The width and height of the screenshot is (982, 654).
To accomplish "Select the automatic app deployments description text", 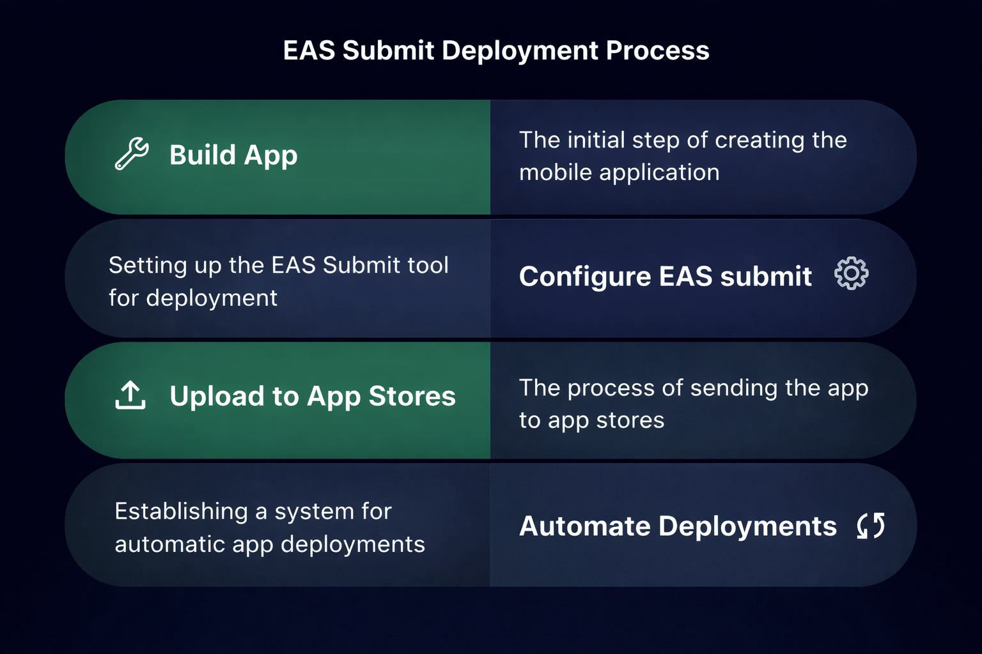I will click(269, 528).
